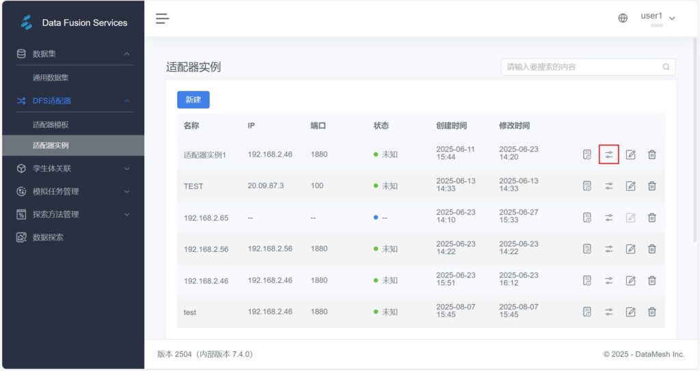The height and width of the screenshot is (371, 700).
Task: Edit the 192.168.2.56 adapter instance
Action: (x=630, y=249)
